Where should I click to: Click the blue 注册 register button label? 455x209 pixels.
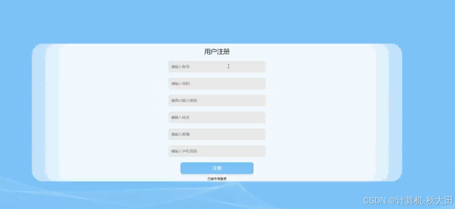click(217, 168)
